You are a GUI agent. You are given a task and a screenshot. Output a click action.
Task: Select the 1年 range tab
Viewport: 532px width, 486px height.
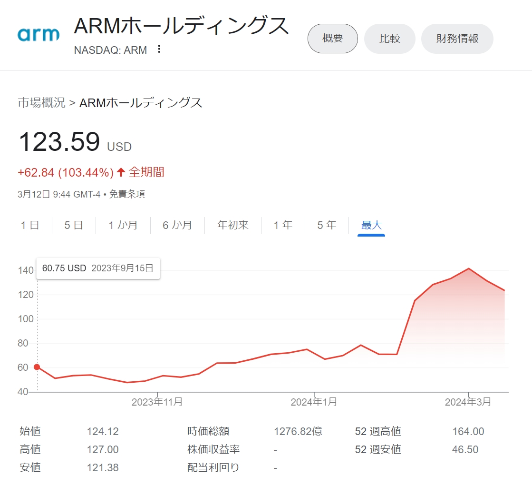coord(281,225)
